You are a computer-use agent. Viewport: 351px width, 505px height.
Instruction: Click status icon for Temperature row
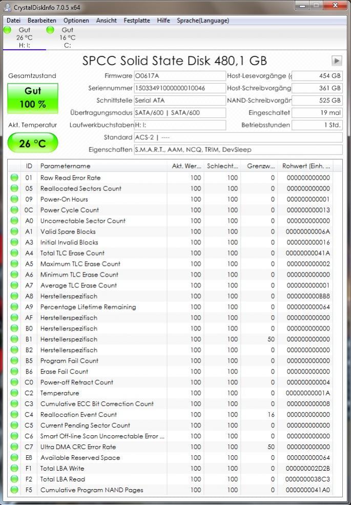tap(14, 393)
